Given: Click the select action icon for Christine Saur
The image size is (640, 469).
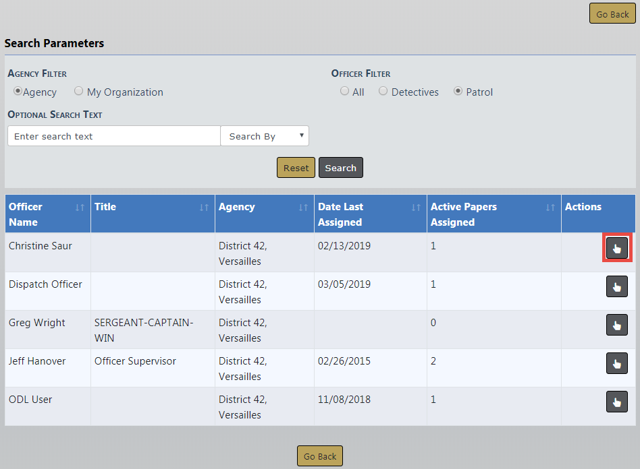Looking at the screenshot, I should pos(616,248).
